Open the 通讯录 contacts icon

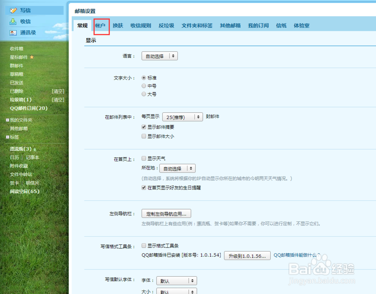point(13,32)
